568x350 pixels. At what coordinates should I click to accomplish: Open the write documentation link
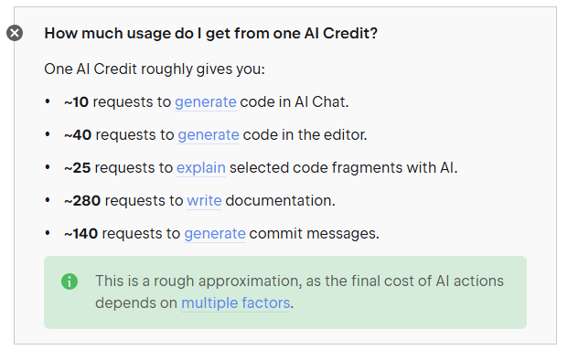pyautogui.click(x=204, y=200)
